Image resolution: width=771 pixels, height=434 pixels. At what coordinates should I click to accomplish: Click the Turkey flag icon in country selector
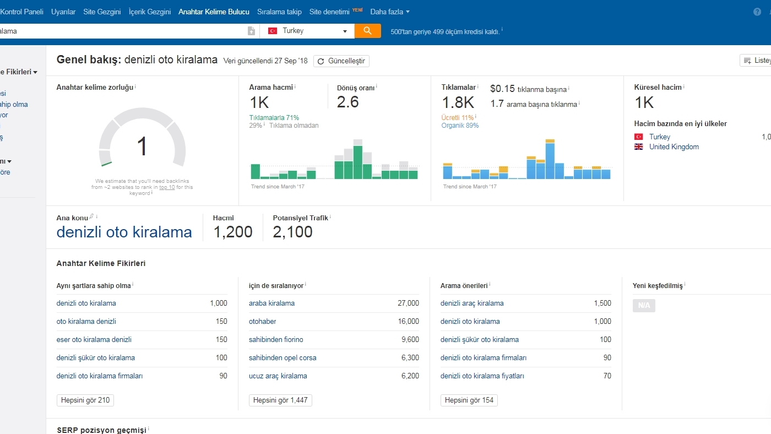click(273, 31)
